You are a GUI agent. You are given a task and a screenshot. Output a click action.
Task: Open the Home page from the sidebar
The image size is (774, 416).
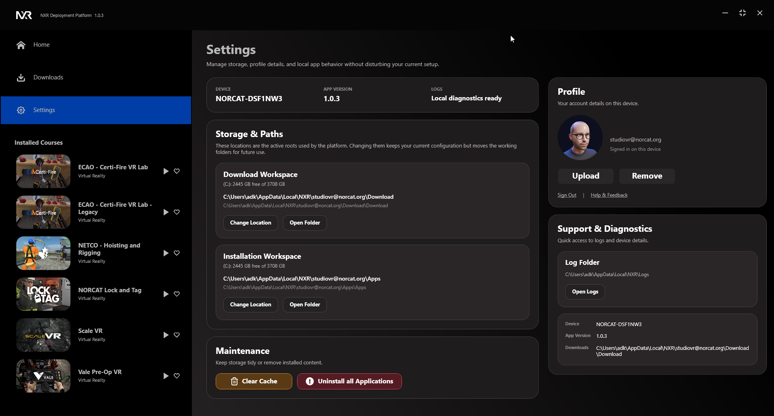click(x=41, y=45)
